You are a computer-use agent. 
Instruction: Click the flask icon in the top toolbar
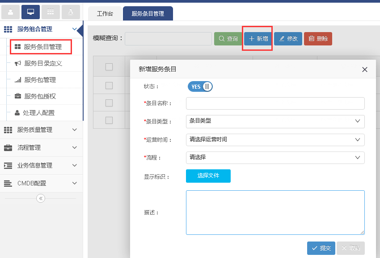click(x=70, y=12)
